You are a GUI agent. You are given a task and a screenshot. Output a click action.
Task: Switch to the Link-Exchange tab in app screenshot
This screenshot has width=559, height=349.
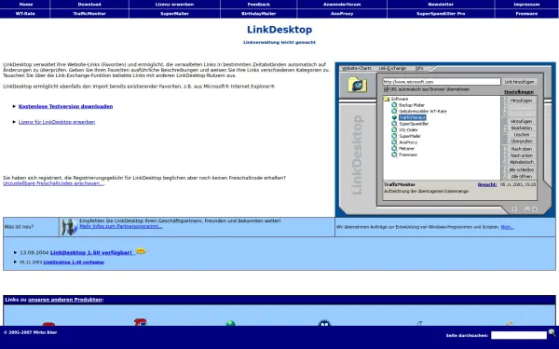click(392, 68)
